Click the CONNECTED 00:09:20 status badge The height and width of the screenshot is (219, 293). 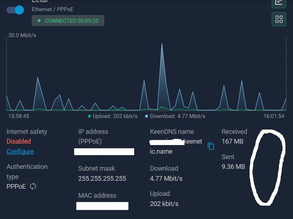[x=68, y=21]
